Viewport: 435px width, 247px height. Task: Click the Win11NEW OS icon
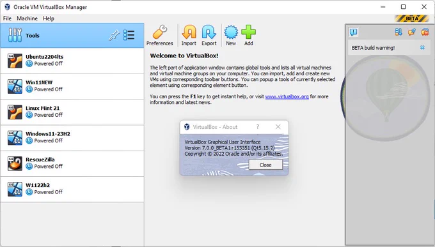pyautogui.click(x=15, y=87)
